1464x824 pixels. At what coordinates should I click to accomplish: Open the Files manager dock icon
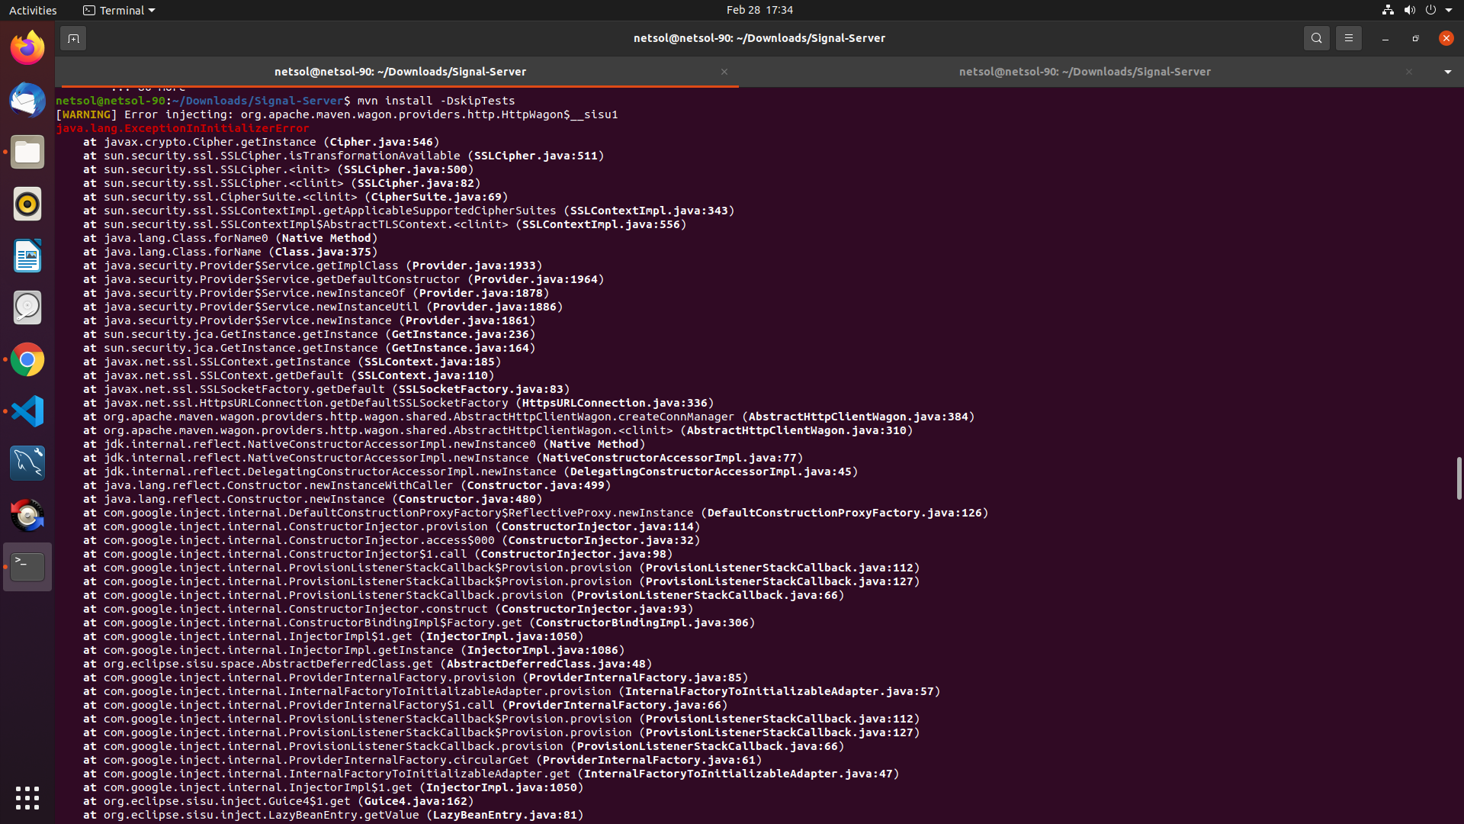(x=27, y=152)
